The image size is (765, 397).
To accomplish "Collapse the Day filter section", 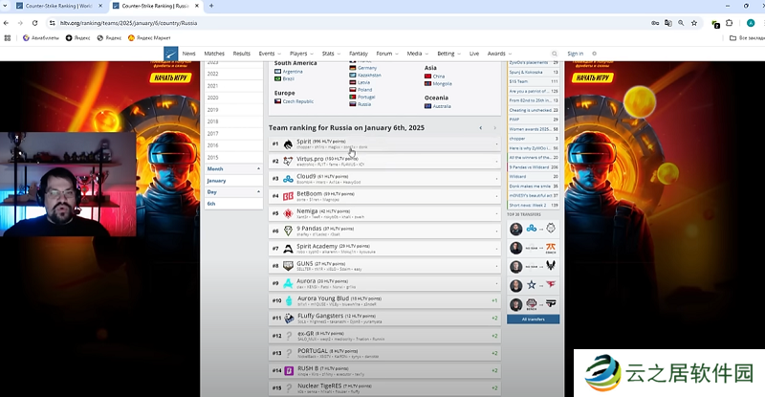I will pyautogui.click(x=258, y=192).
